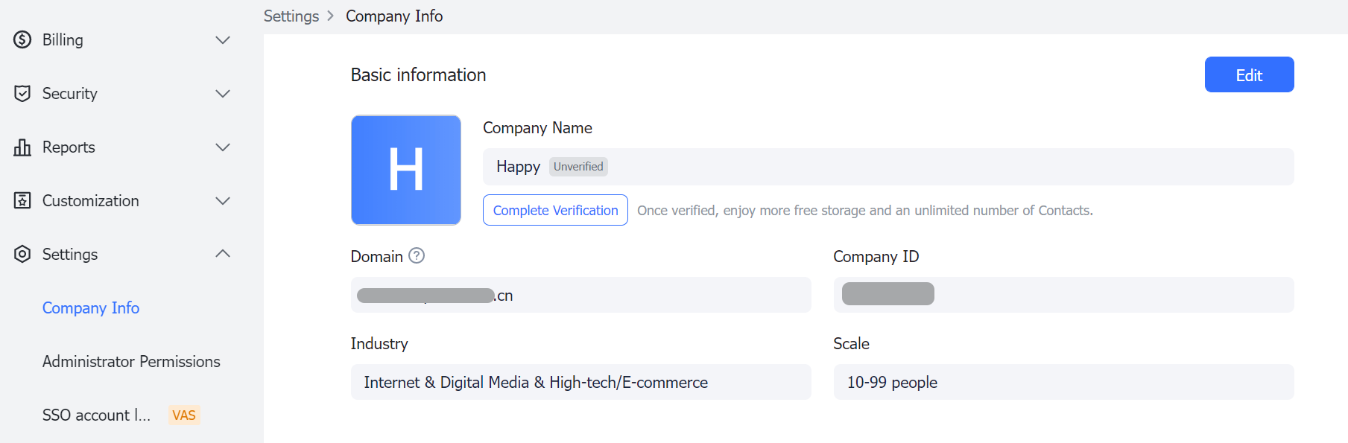
Task: Select the Security shield icon
Action: tap(22, 93)
